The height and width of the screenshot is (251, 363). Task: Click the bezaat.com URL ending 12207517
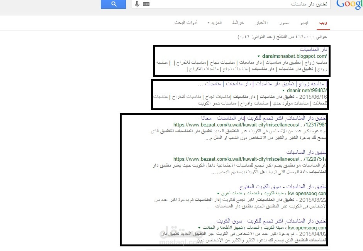[250, 159]
